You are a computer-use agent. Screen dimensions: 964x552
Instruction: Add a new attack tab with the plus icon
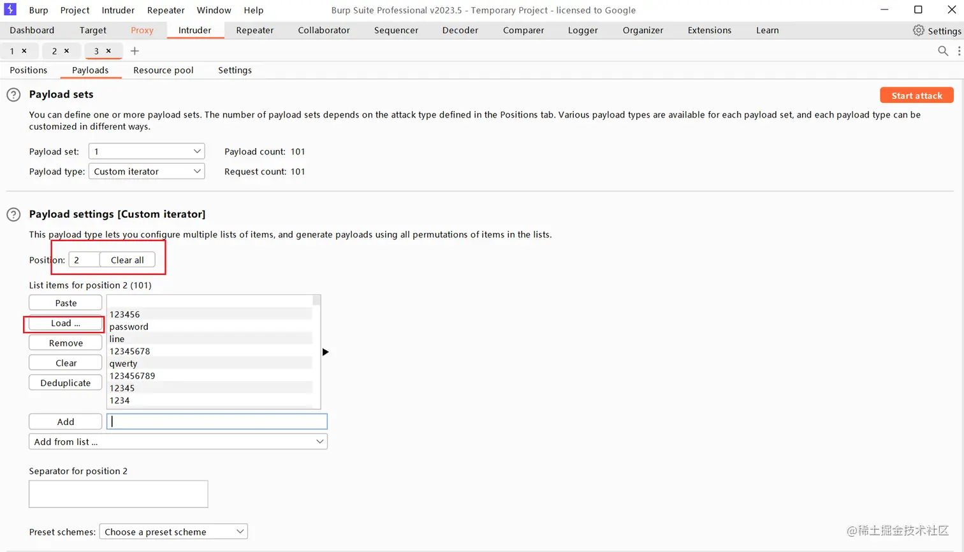tap(134, 51)
